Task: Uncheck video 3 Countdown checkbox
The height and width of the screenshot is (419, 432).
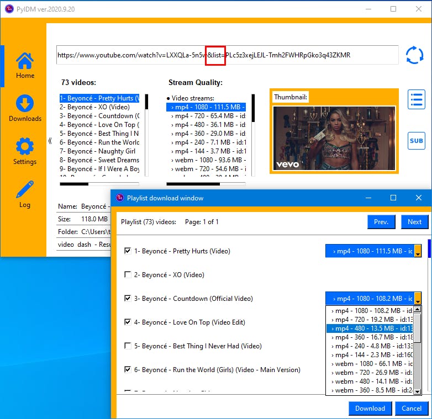Action: (x=128, y=298)
